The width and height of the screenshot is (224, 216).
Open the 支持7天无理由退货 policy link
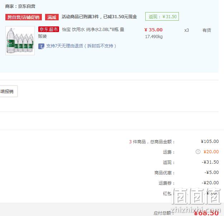click(x=81, y=46)
